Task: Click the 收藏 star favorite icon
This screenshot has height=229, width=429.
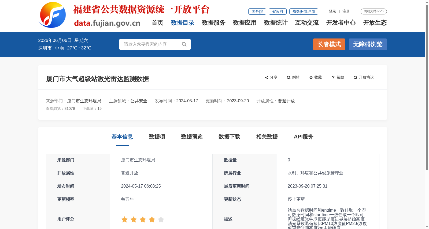Action: point(311,77)
